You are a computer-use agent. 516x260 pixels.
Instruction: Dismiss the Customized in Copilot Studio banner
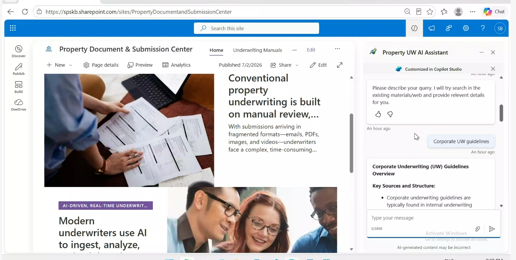tap(493, 69)
